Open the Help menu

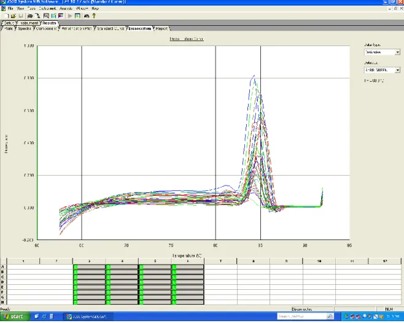point(95,9)
